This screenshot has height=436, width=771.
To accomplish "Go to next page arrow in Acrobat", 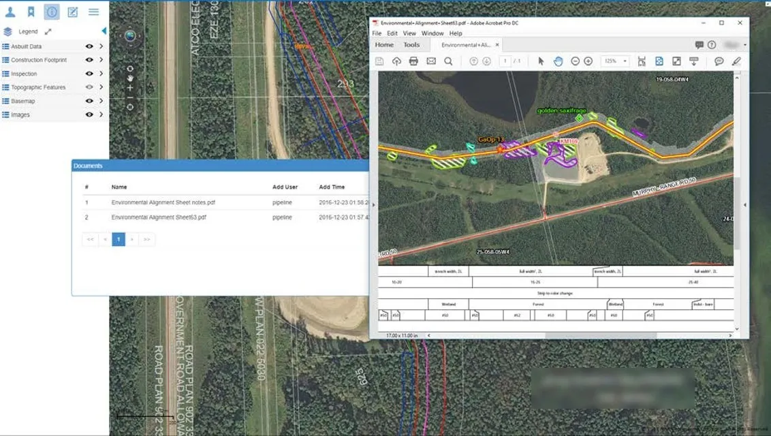I will point(486,61).
